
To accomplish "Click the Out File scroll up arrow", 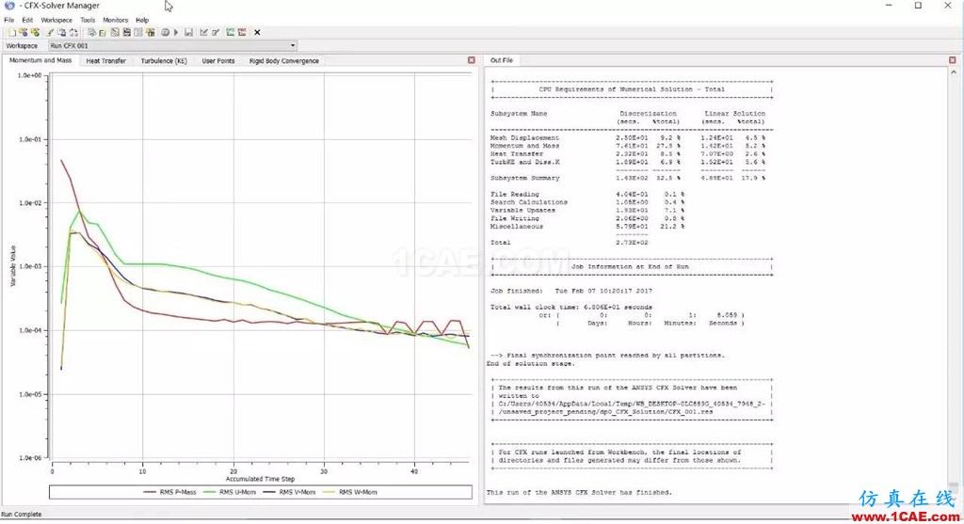I will 954,71.
